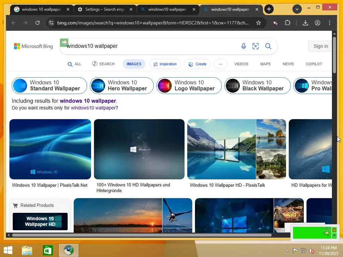Viewport: 343px width, 257px height.
Task: Close the Settings – Search engine tab
Action: (131, 9)
